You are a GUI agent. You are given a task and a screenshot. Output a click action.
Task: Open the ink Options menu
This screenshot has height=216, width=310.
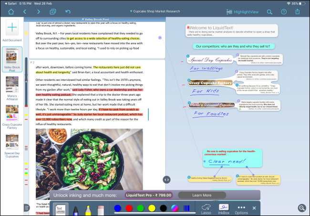coord(241,209)
